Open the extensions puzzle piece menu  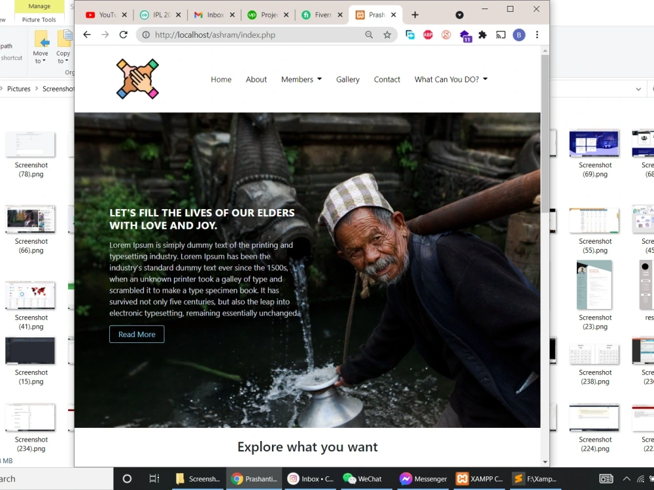pyautogui.click(x=483, y=35)
